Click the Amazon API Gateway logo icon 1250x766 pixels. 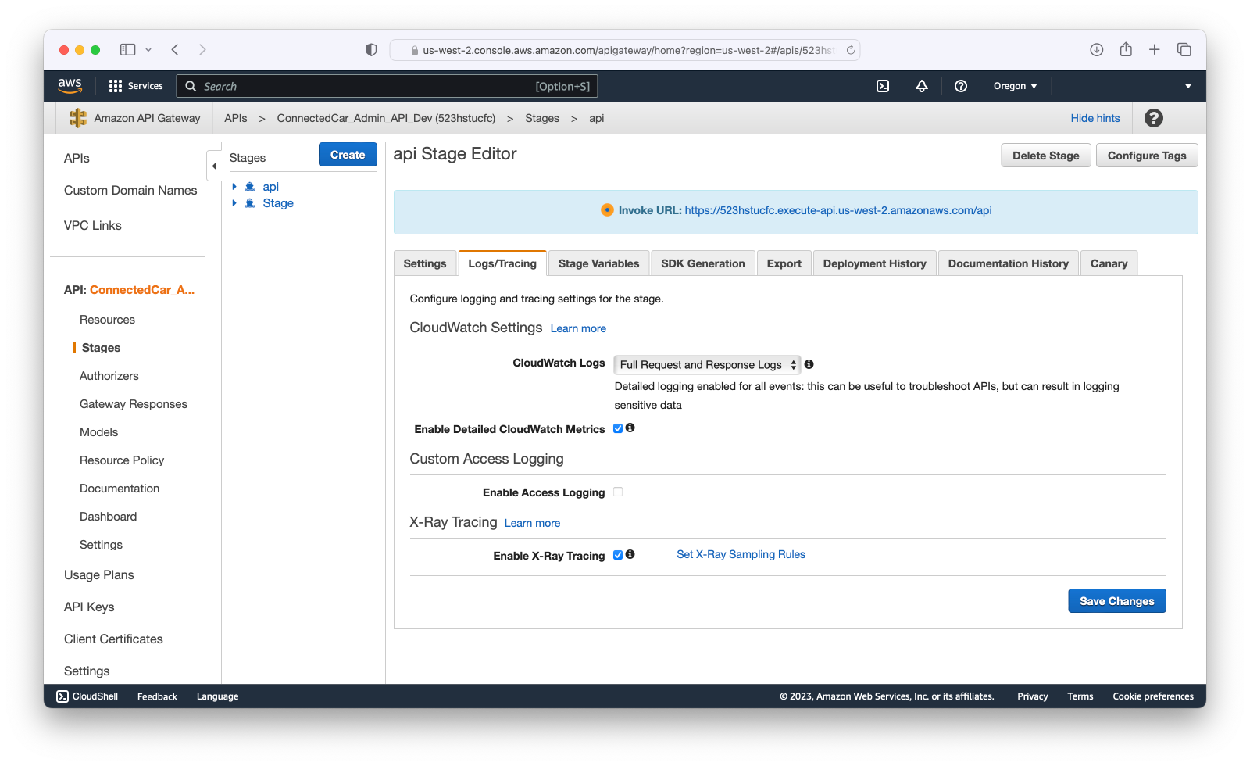coord(78,118)
